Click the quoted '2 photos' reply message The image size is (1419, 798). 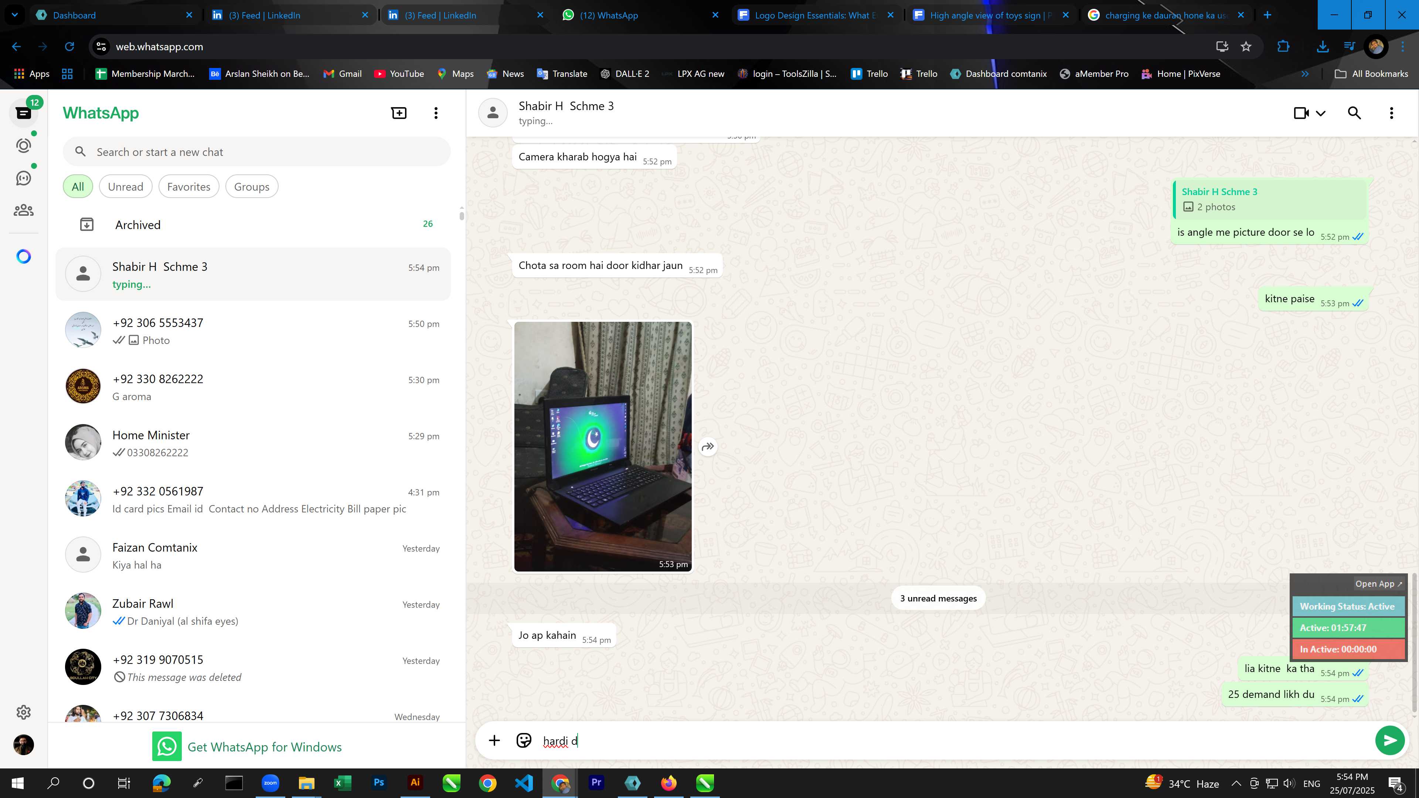point(1269,199)
